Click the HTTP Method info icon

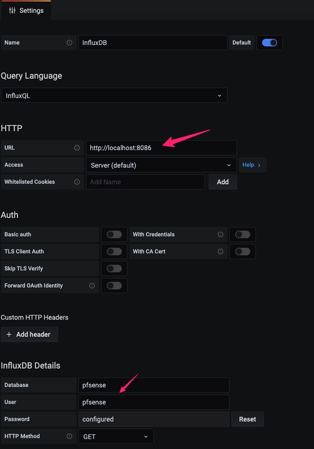pos(69,436)
